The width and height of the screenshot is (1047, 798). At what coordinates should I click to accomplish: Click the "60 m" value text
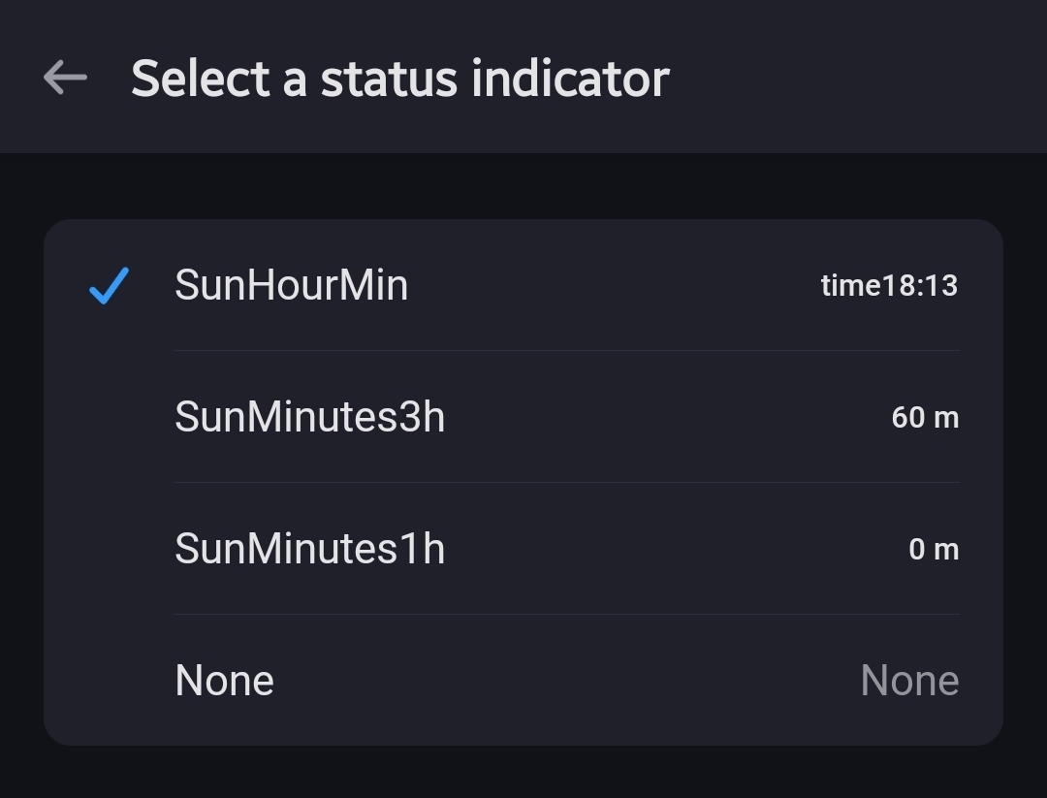click(925, 418)
